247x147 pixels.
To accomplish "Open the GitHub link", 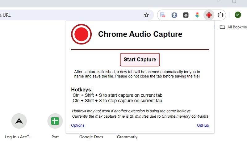I will [203, 125].
